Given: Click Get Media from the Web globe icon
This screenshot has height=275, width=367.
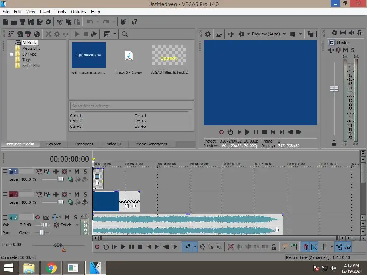Looking at the screenshot, I should tap(37, 34).
